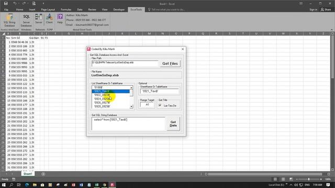Screen dimensions: 335x188
Task: Redo the last action
Action: [24, 4]
